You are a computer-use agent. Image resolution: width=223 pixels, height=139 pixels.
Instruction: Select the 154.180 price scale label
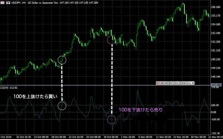(216, 24)
